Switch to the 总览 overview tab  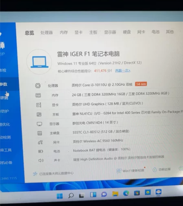pyautogui.click(x=29, y=33)
